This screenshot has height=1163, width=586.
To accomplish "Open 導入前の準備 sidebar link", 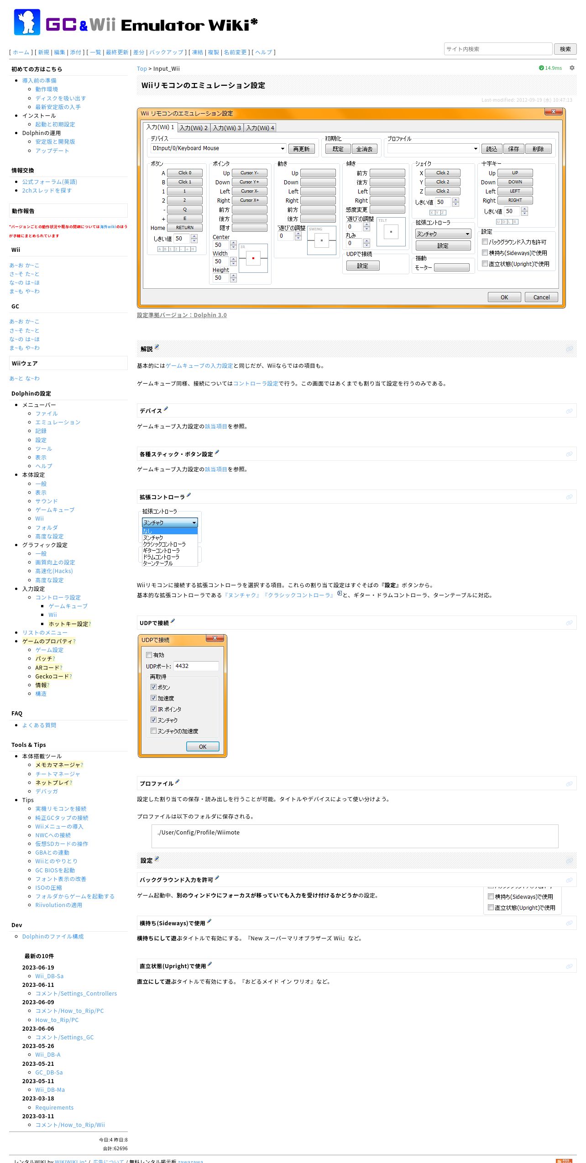I will pyautogui.click(x=39, y=80).
